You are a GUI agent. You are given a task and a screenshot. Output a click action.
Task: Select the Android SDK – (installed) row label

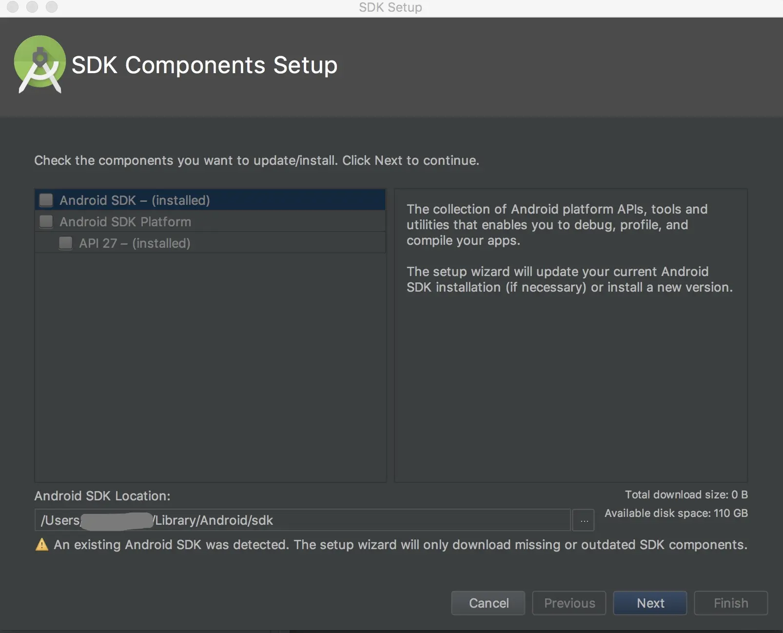[135, 200]
